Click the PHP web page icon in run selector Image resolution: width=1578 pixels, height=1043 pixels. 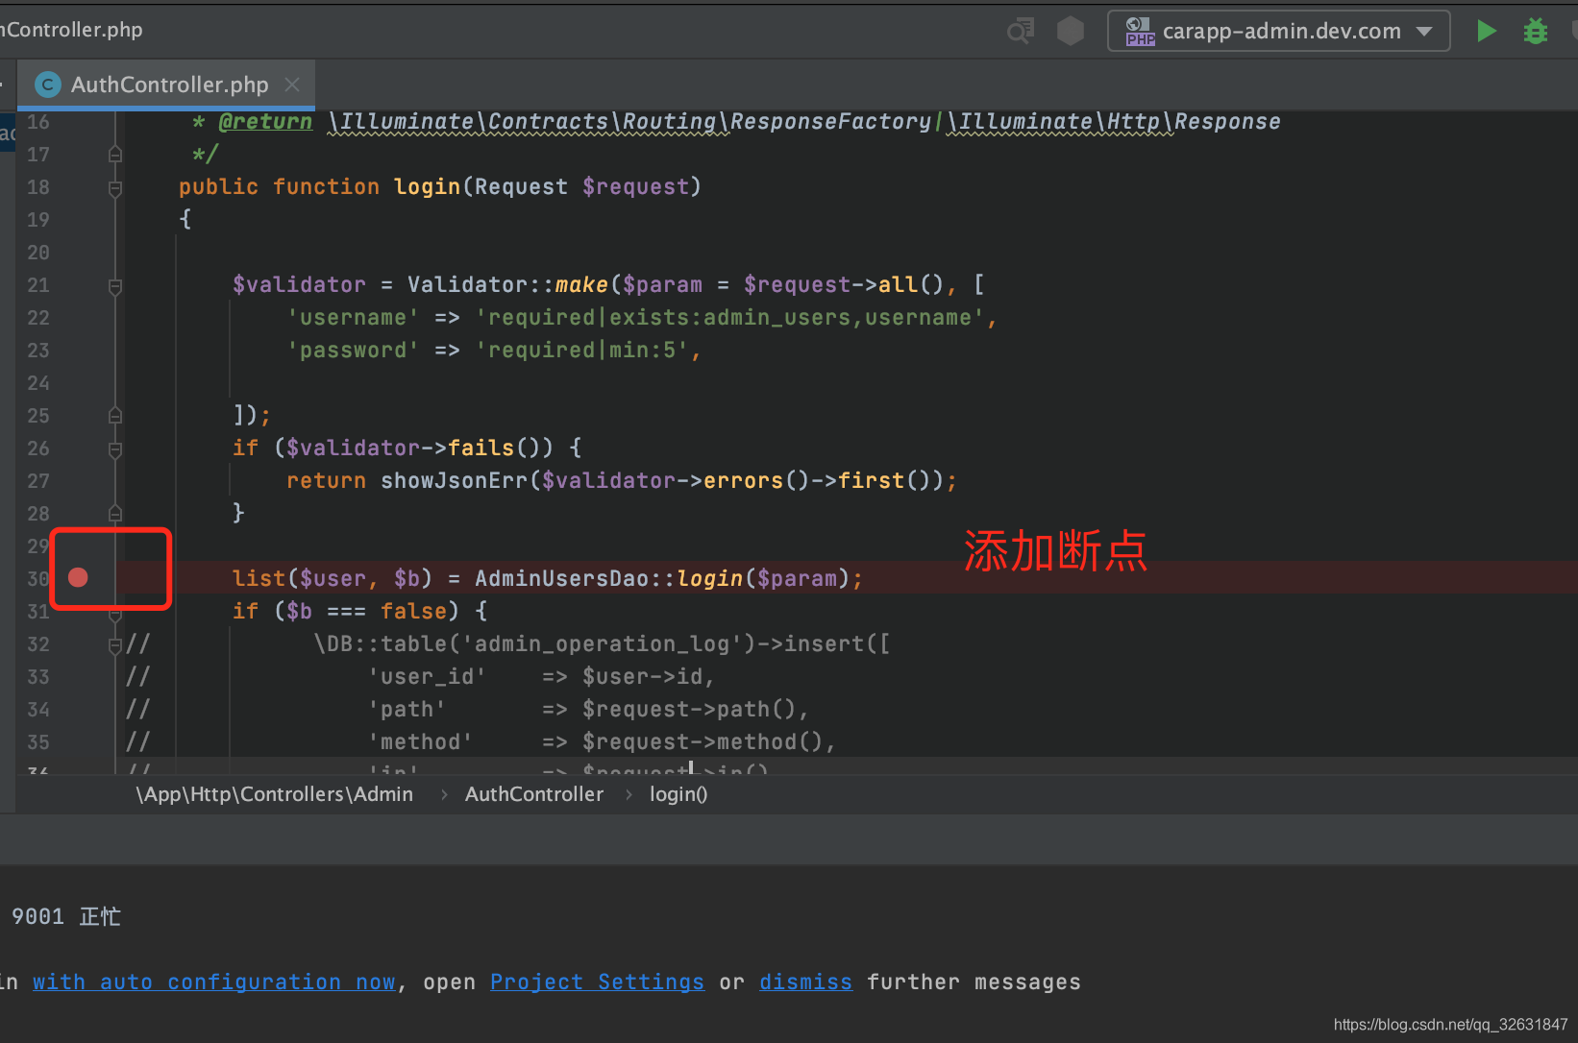[x=1139, y=30]
